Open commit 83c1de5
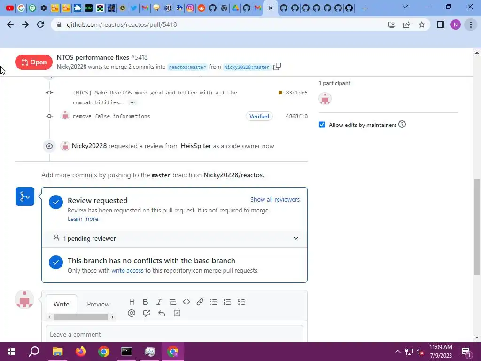This screenshot has height=361, width=481. pos(297,93)
